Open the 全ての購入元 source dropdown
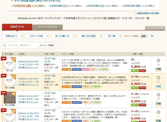Viewport: 167px width, 122px height. 64,36
